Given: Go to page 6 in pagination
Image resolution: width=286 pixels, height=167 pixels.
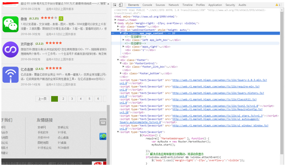Looking at the screenshot, I should point(98,99).
